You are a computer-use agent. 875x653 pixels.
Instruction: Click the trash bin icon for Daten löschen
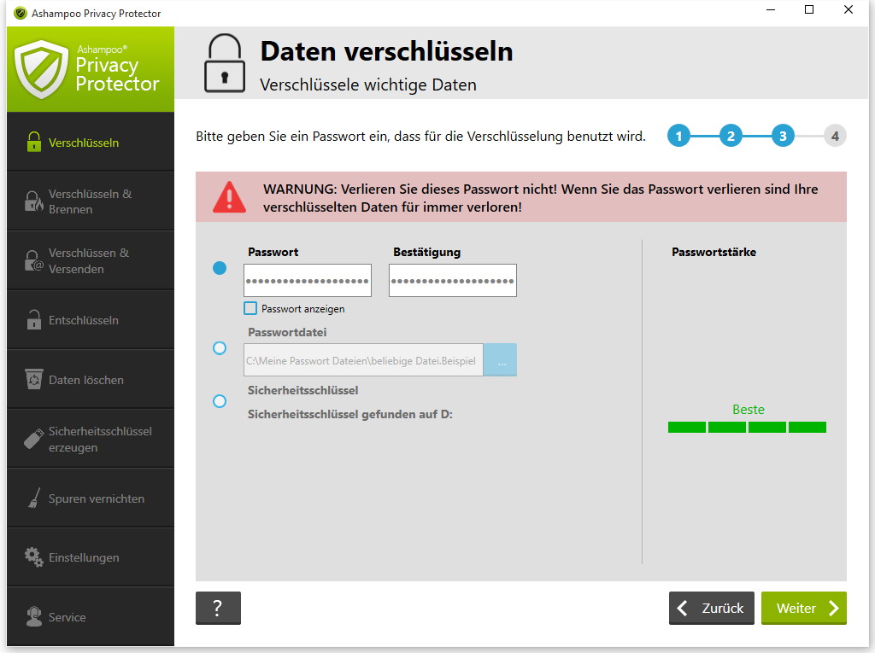[34, 379]
